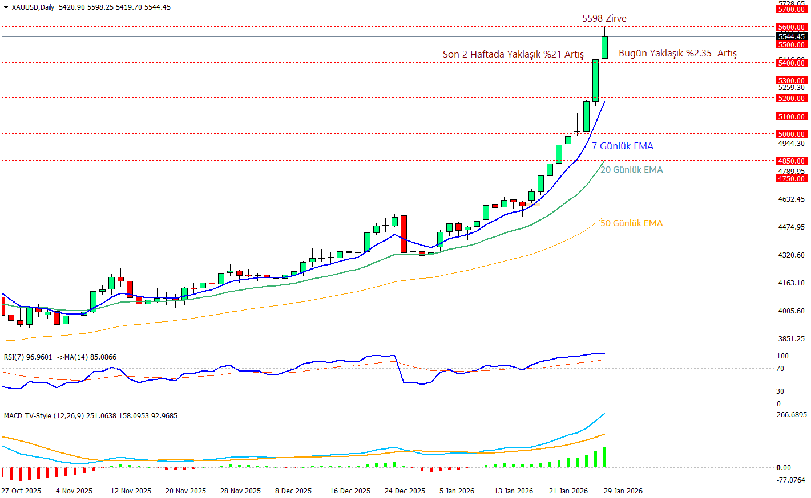Click the XAUUSD,Daily chart title
Viewport: 811px width, 498px height.
coord(33,7)
